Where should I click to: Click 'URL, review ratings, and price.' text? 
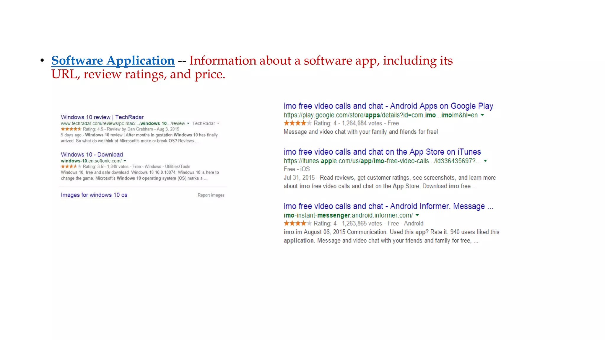pos(138,74)
